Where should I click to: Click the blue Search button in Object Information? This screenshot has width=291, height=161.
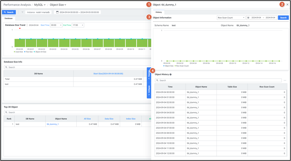(x=283, y=18)
